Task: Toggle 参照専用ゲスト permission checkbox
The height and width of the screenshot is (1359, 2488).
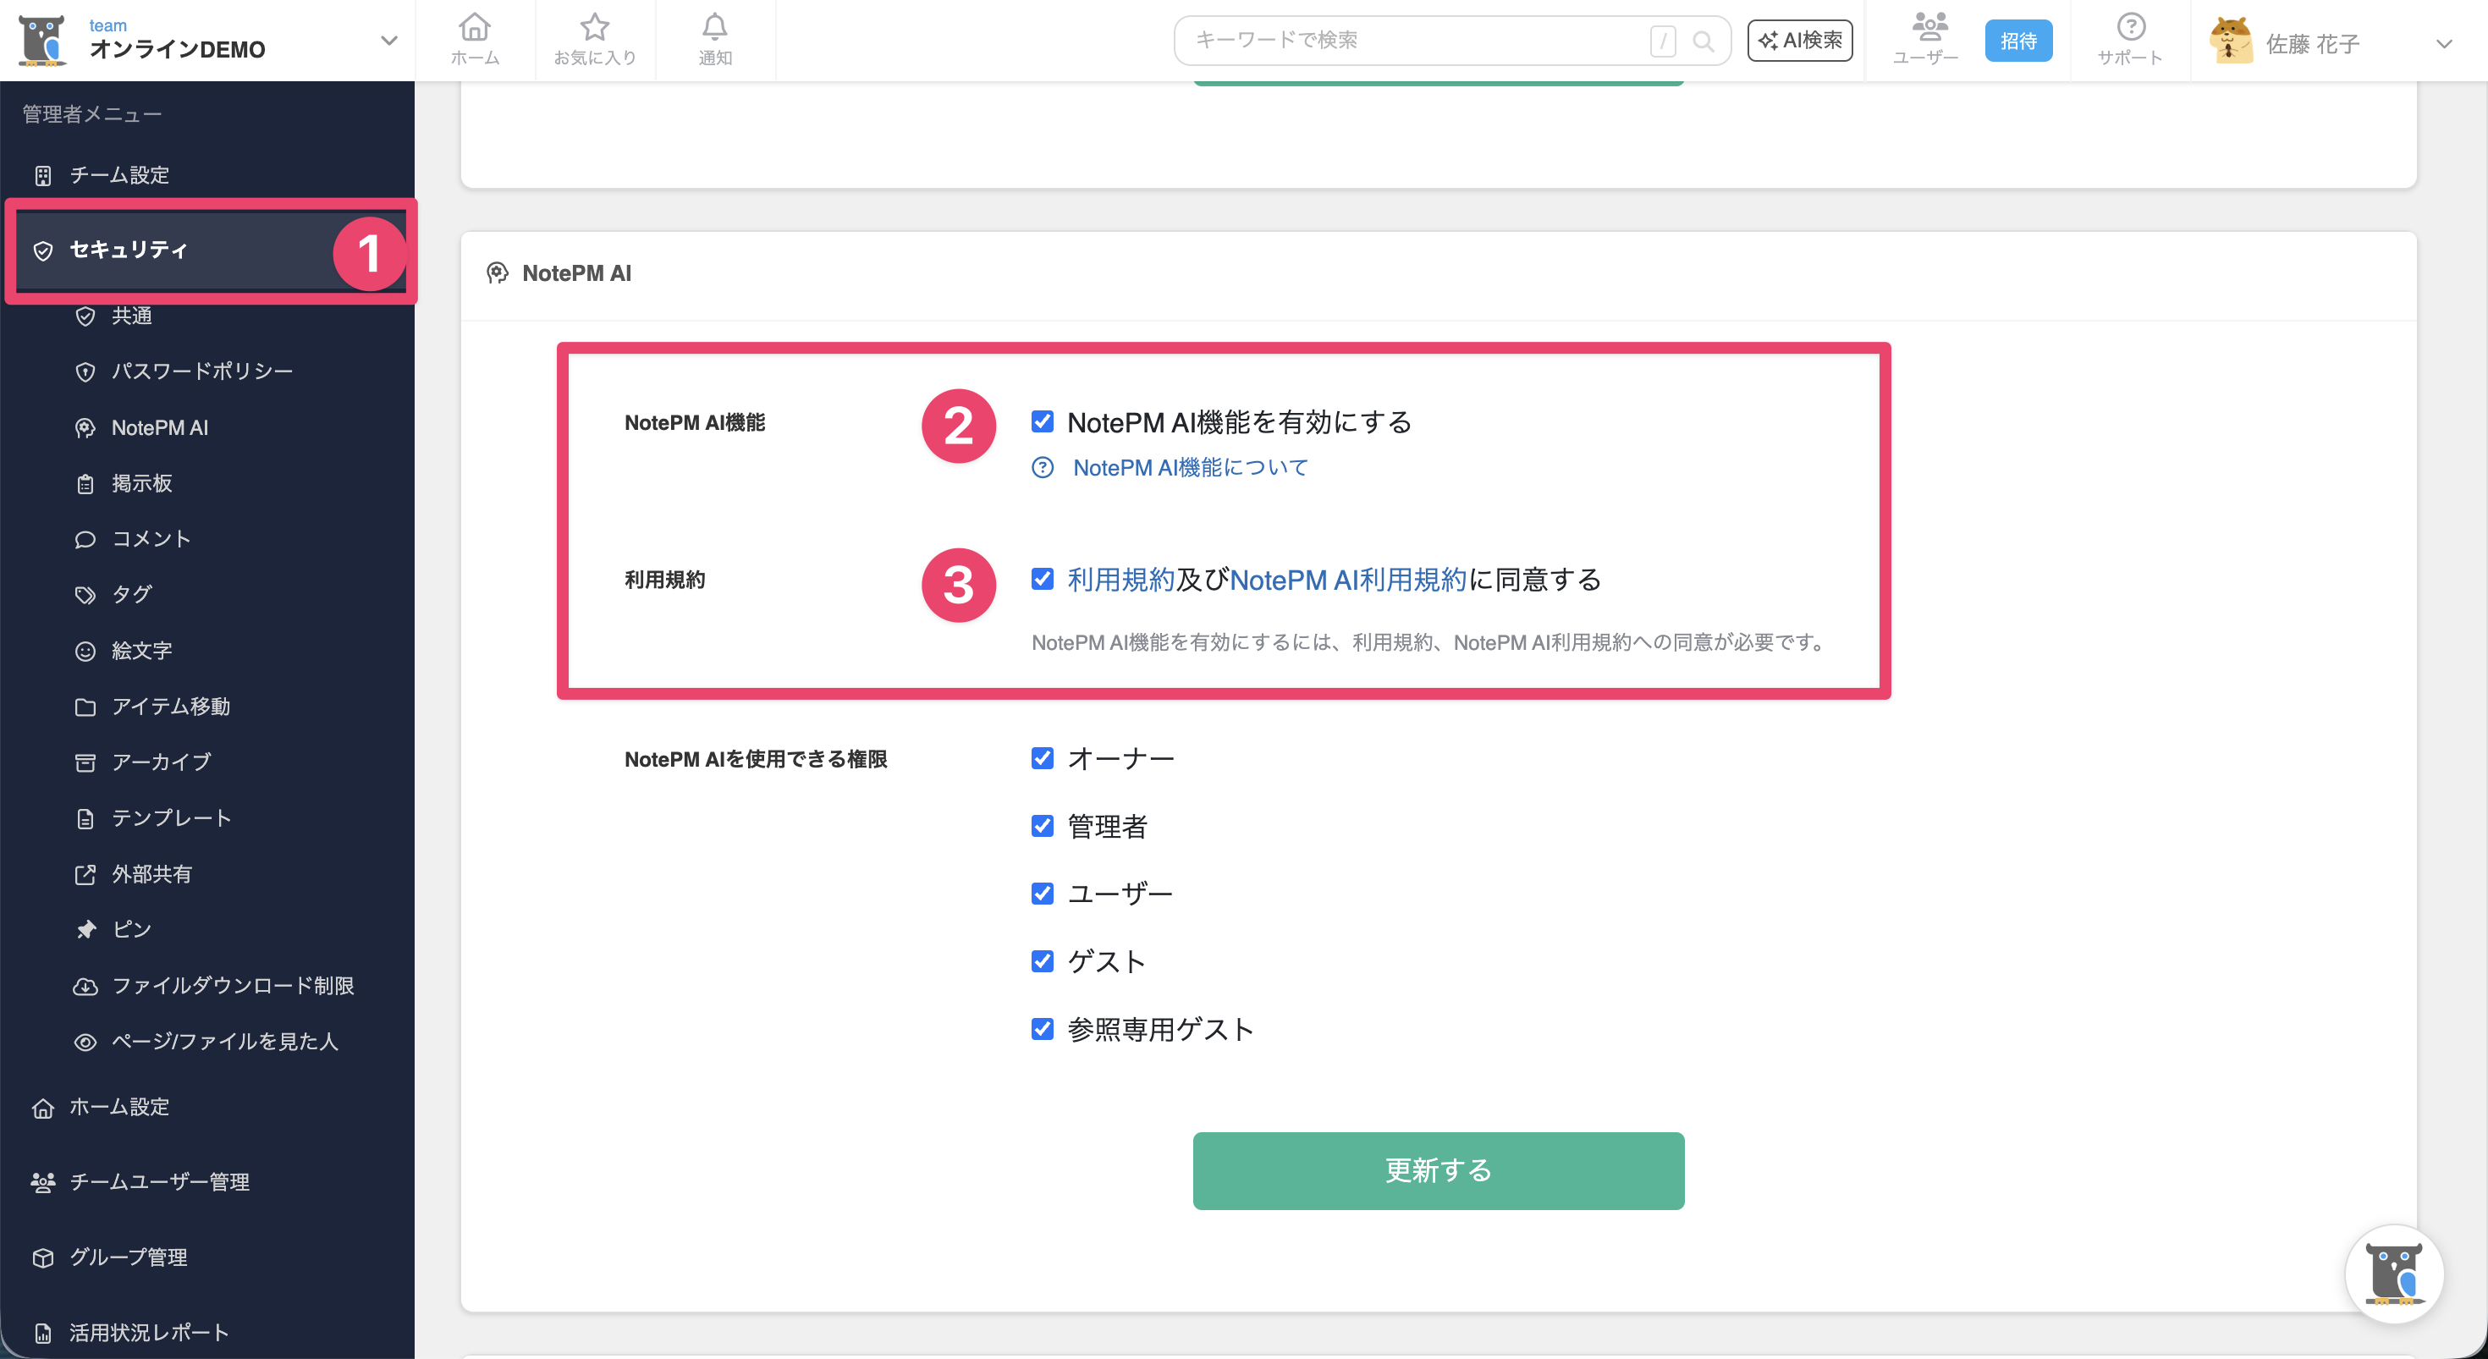Action: (1042, 1029)
